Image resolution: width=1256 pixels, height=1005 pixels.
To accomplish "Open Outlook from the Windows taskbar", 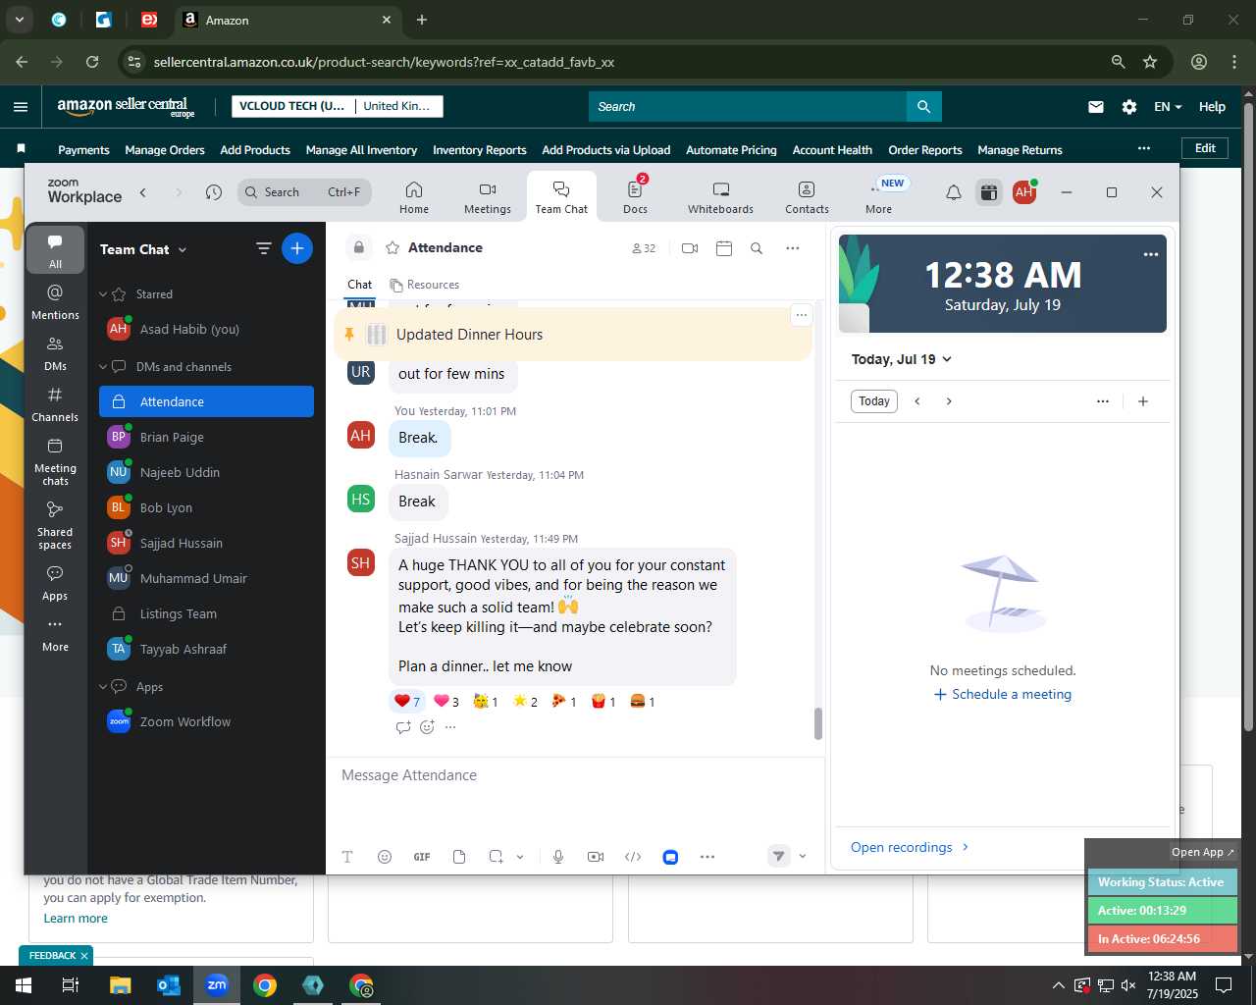I will click(169, 985).
